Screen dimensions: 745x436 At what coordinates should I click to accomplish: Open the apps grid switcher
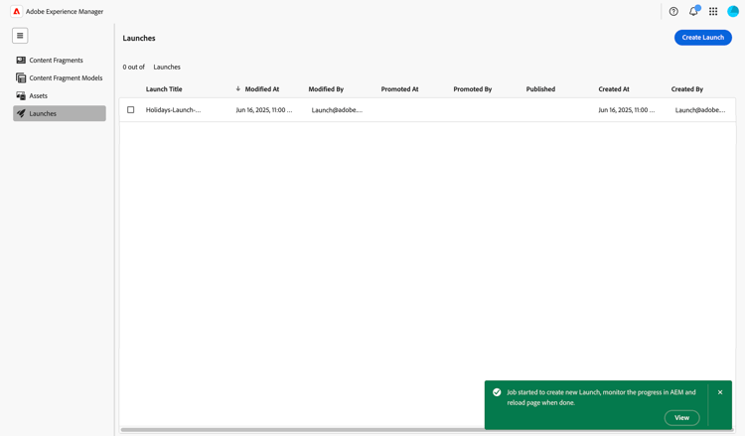pyautogui.click(x=713, y=11)
